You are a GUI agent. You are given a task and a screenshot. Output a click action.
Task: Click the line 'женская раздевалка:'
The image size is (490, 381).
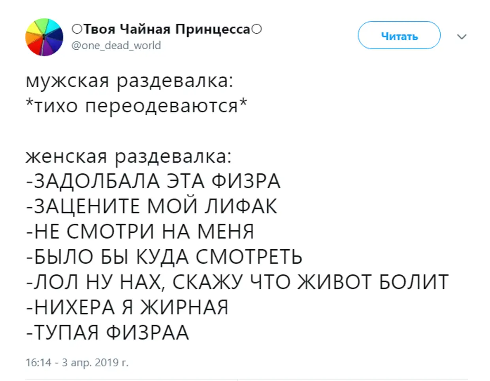(x=129, y=156)
